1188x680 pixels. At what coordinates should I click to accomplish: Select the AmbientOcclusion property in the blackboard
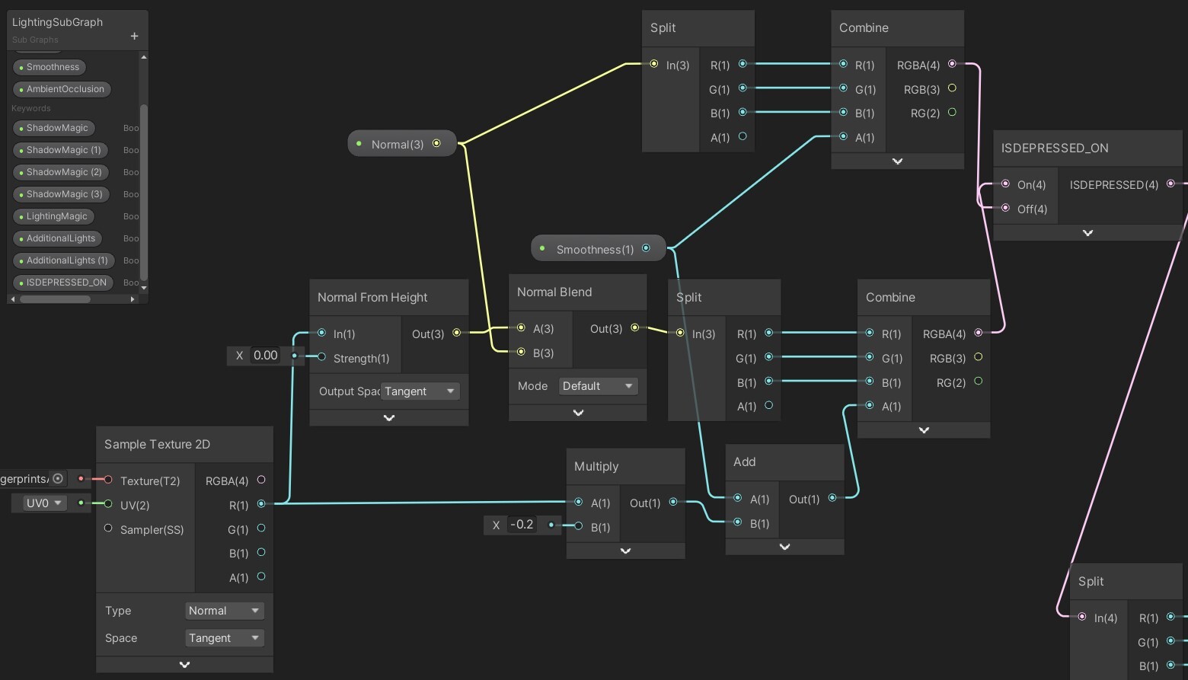coord(62,89)
